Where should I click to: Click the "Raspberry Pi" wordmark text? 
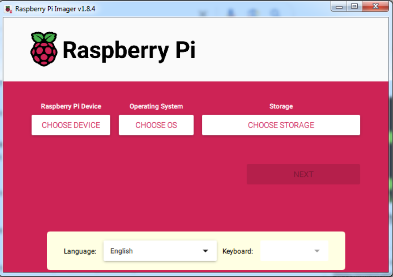click(x=129, y=50)
